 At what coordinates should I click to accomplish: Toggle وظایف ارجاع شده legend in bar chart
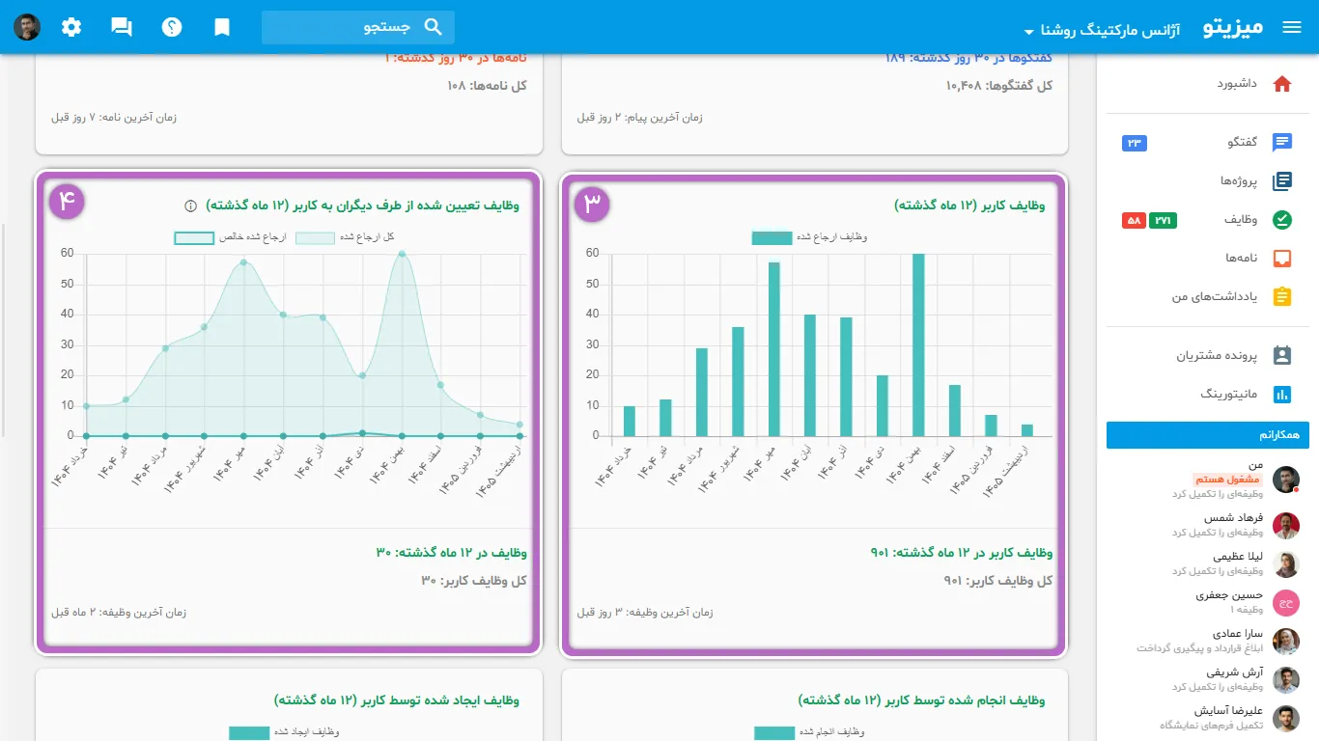(x=809, y=236)
